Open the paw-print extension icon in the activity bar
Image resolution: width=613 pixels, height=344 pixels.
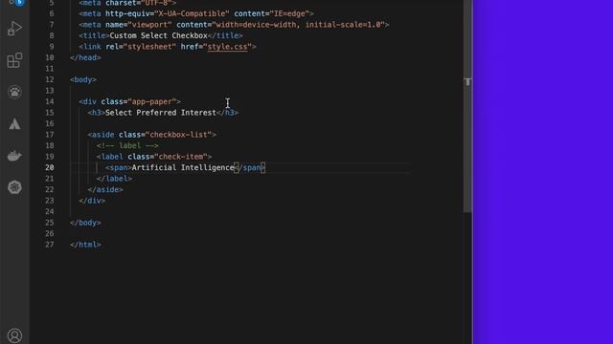click(14, 92)
